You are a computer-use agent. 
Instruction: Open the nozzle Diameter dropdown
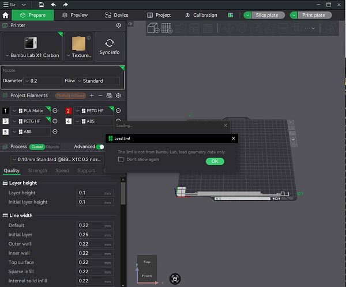(x=43, y=81)
